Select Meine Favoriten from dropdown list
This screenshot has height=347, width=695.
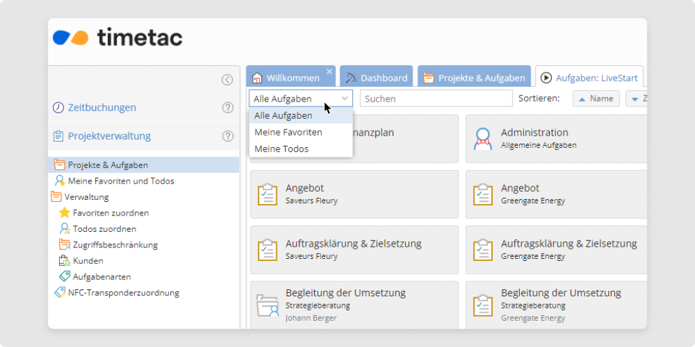pos(288,132)
